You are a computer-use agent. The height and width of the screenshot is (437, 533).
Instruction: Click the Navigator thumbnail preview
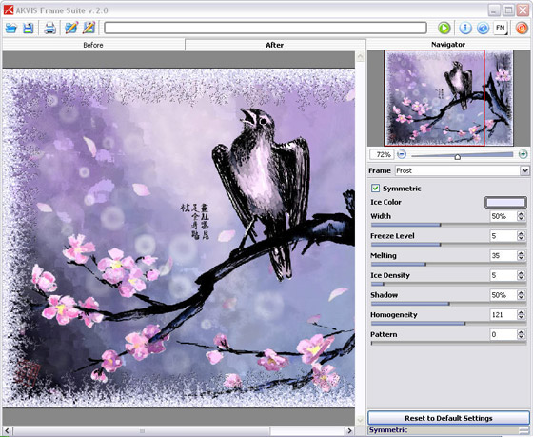coord(448,98)
